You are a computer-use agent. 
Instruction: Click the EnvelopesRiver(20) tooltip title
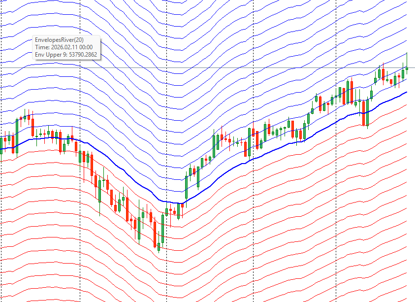[59, 40]
